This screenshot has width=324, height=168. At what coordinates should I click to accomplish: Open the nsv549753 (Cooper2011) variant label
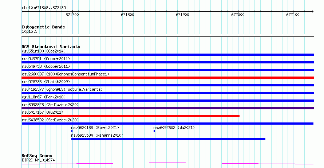(x=46, y=66)
